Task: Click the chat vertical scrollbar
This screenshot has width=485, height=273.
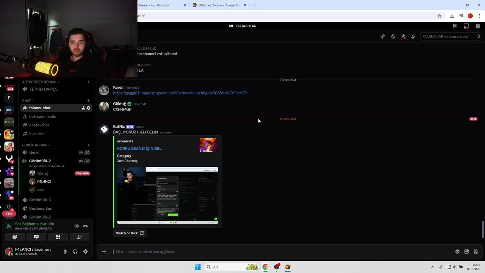Action: 483,230
